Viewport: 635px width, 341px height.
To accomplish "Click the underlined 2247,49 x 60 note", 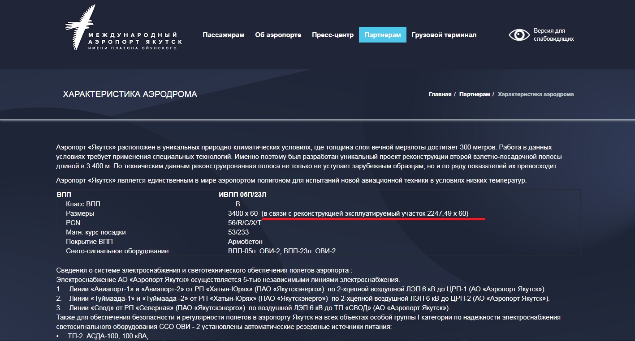I will tap(365, 213).
